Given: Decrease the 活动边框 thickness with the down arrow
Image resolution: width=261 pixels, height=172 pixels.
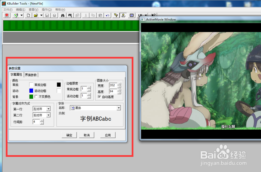Looking at the screenshot, I should pyautogui.click(x=89, y=97).
